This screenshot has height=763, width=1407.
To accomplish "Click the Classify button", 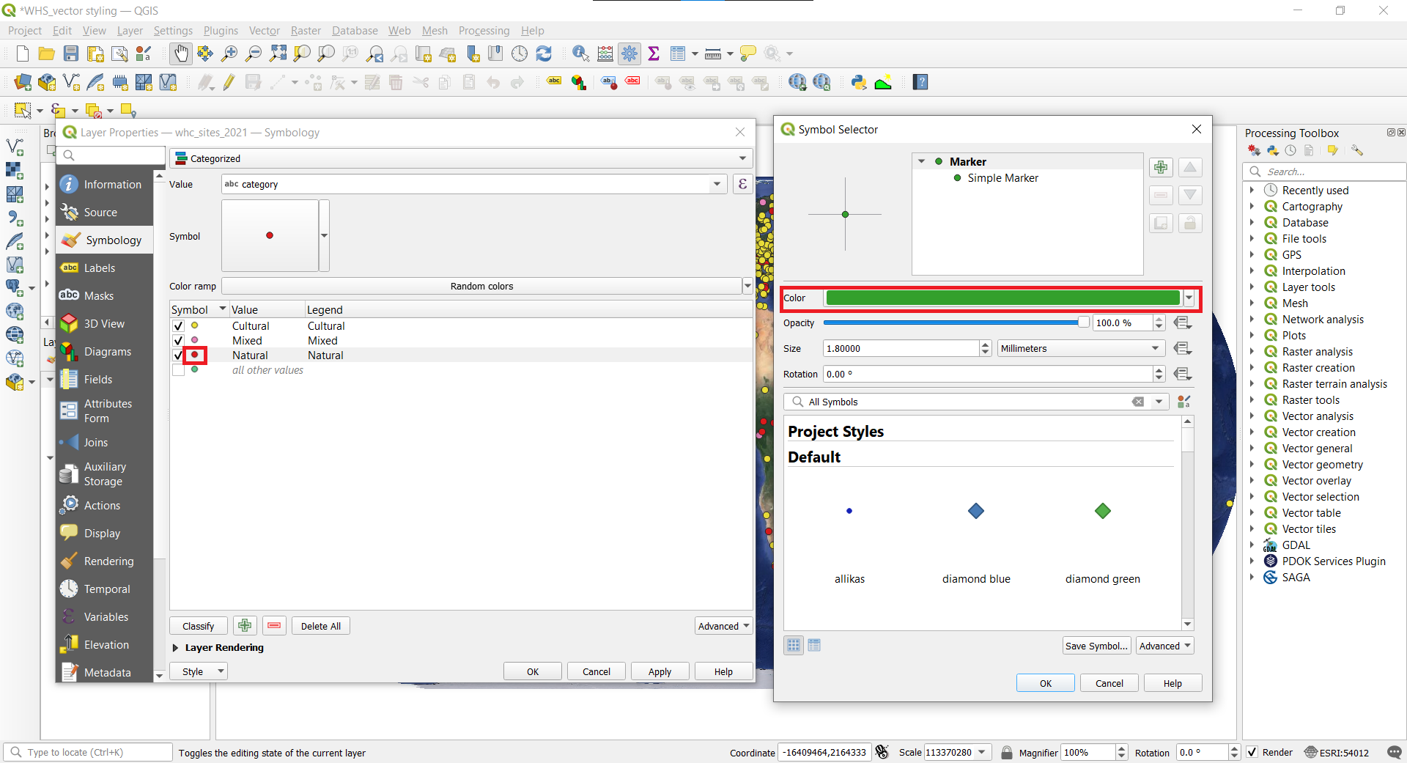I will tap(199, 626).
